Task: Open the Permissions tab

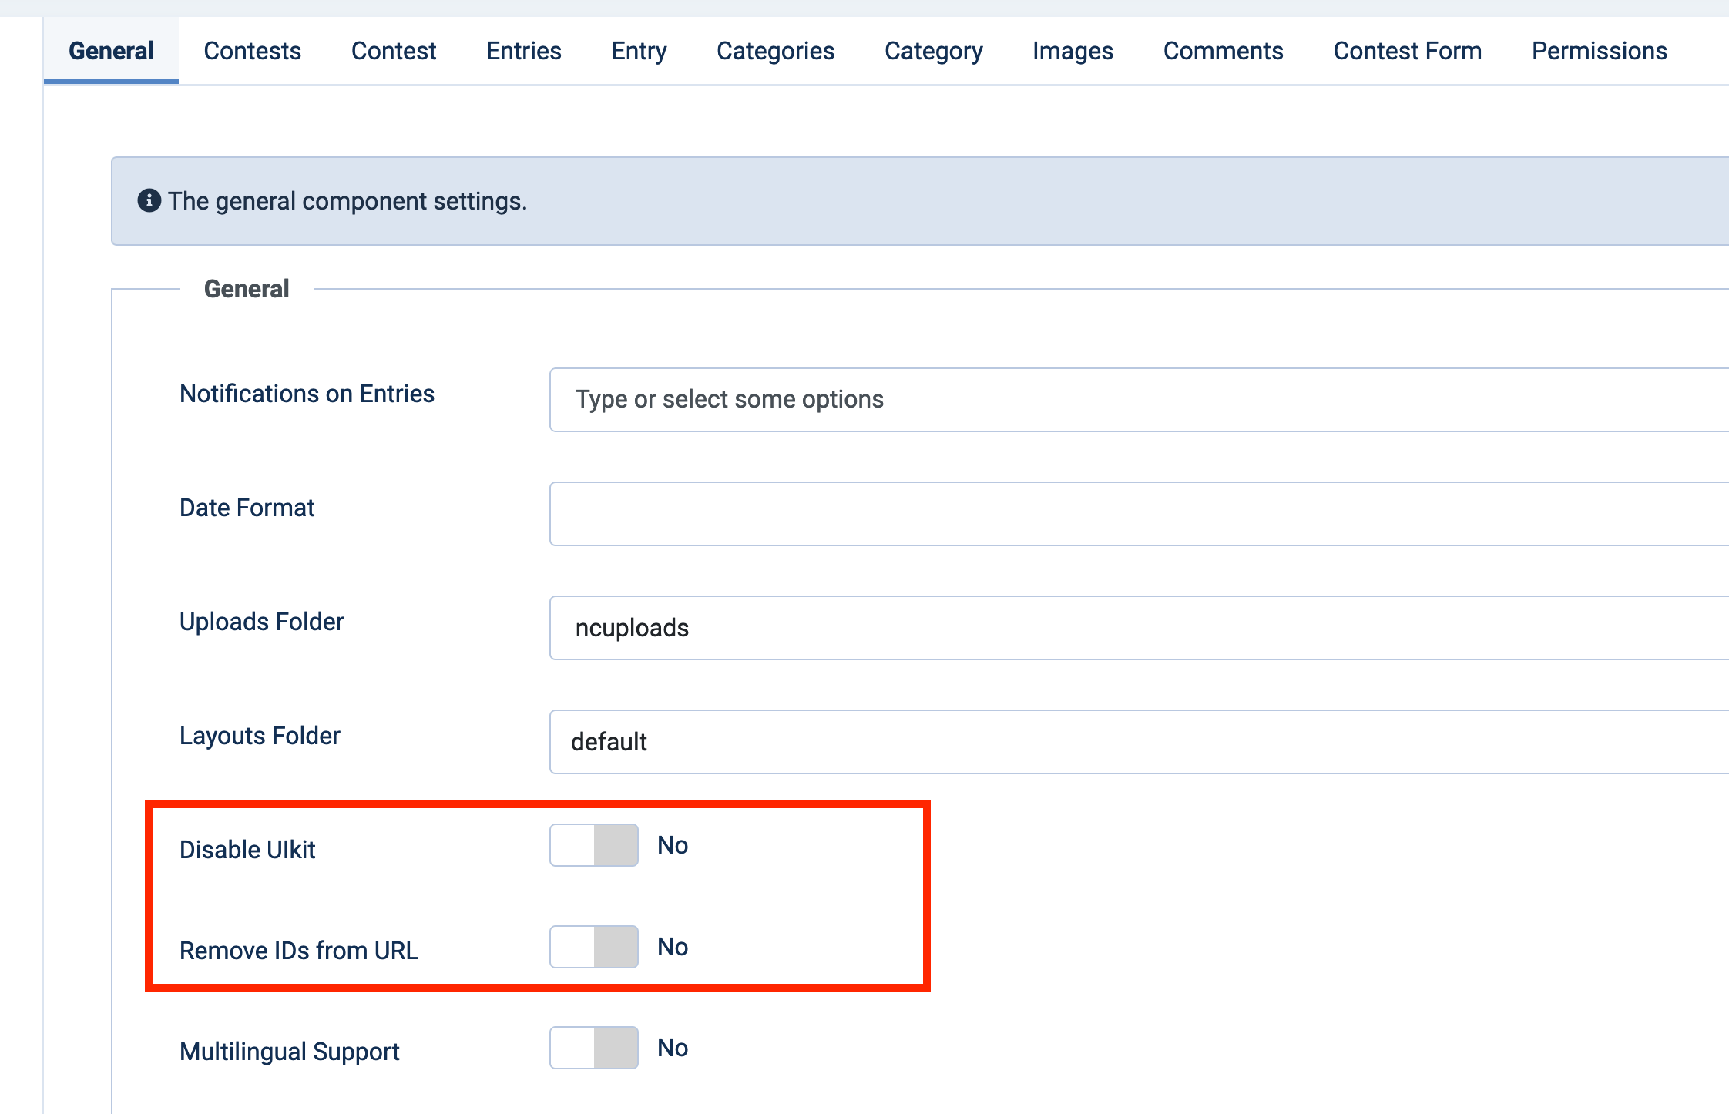Action: (x=1598, y=49)
